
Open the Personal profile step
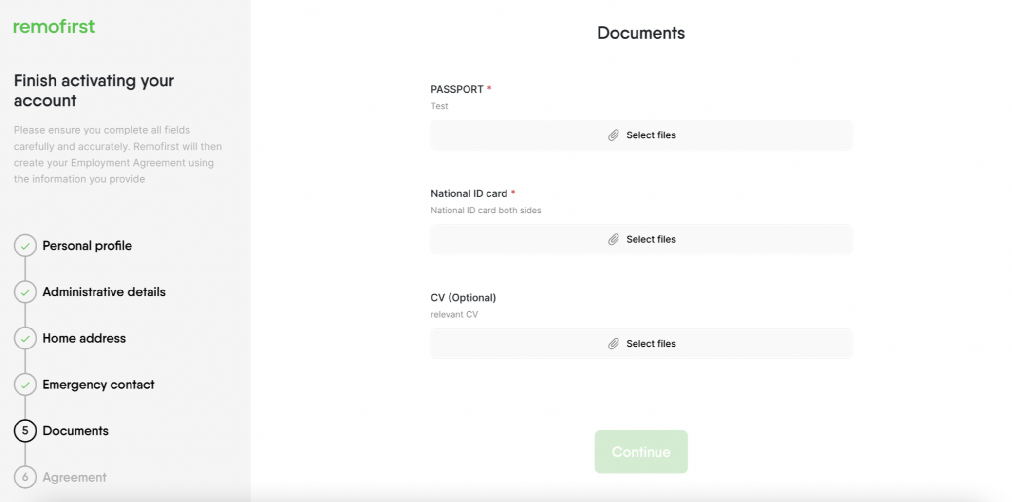click(x=87, y=246)
